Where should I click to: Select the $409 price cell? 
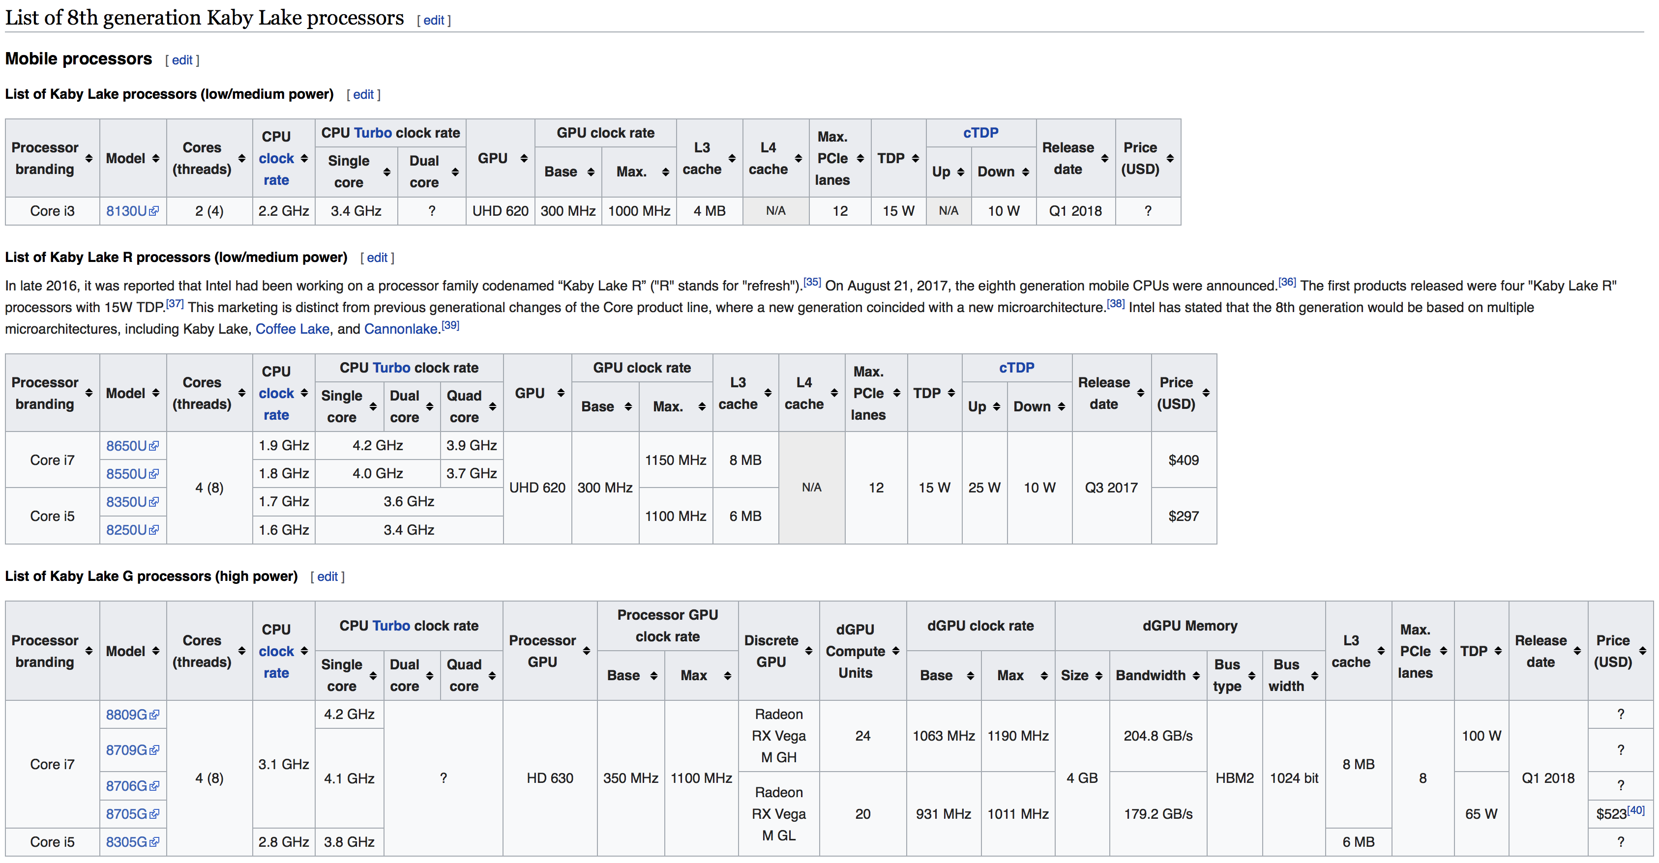pos(1184,460)
